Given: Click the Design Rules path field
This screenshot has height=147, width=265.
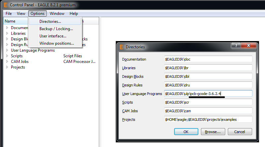Looking at the screenshot, I should (x=208, y=85).
